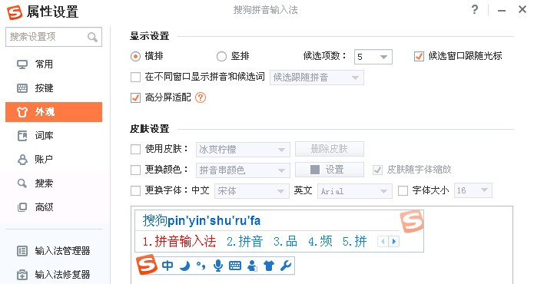Select the 外观 settings section

(x=54, y=112)
